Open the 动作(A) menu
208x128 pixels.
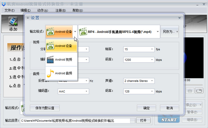click(42, 10)
